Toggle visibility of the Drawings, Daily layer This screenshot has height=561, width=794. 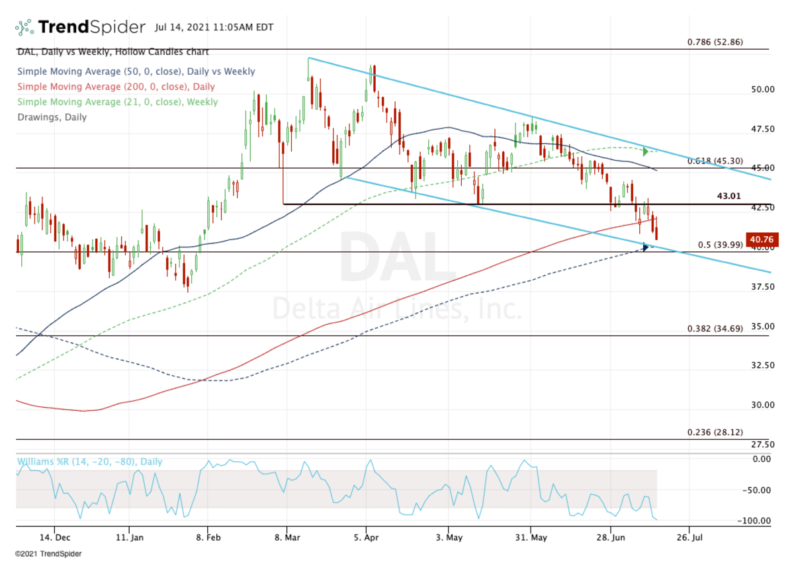point(51,116)
